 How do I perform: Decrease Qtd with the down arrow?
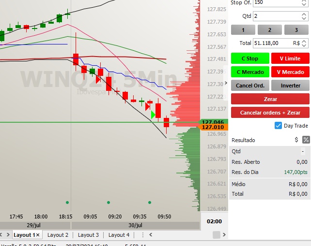[x=304, y=18]
